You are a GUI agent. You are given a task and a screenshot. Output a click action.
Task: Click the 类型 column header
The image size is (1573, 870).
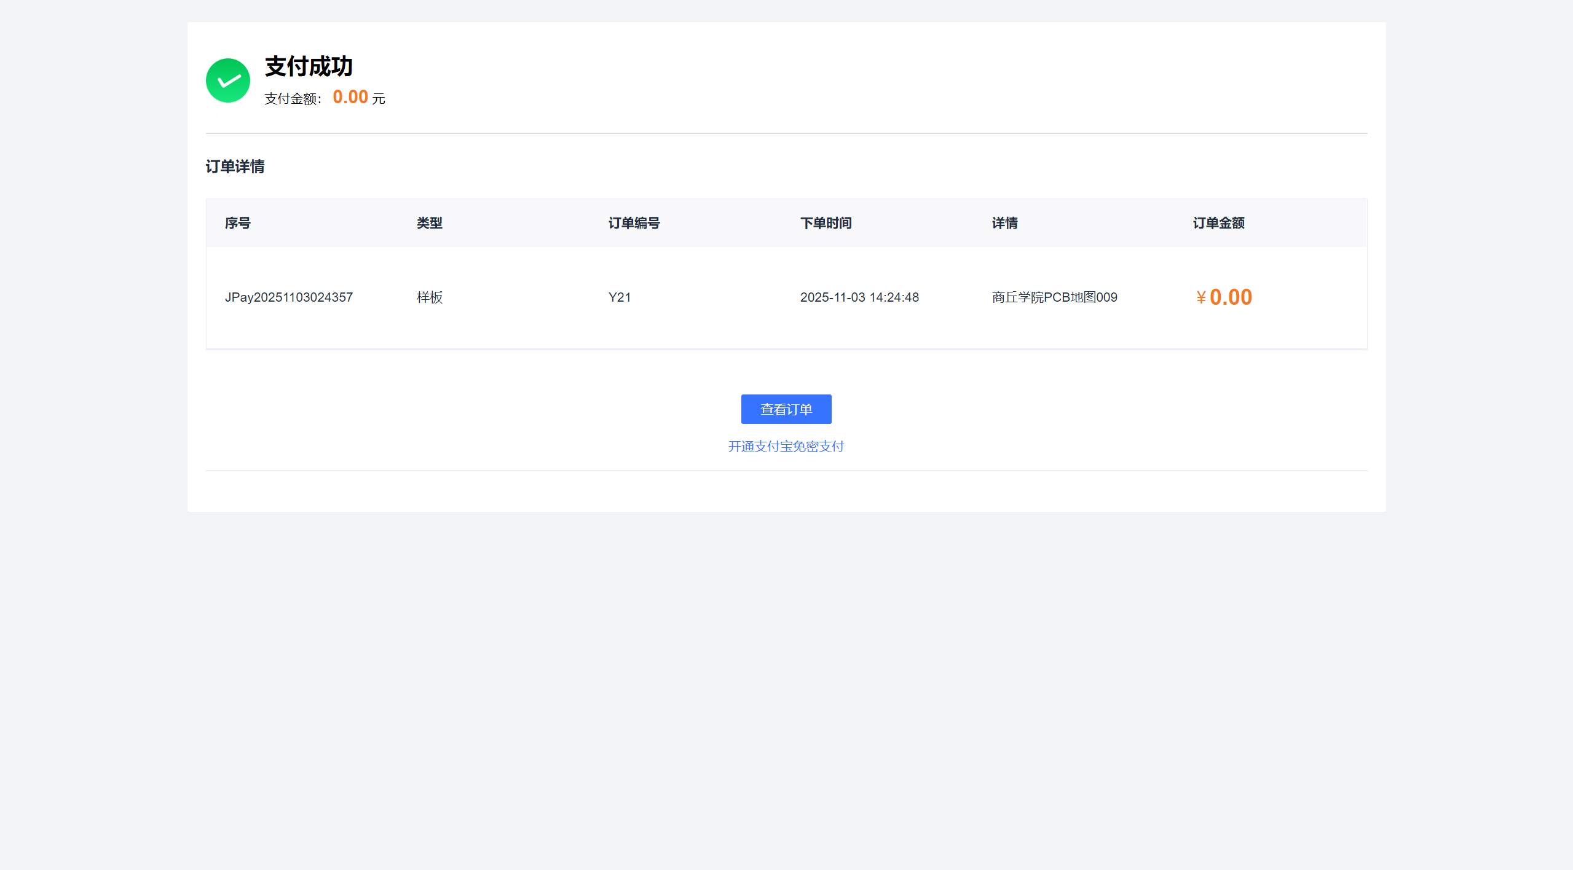(429, 223)
